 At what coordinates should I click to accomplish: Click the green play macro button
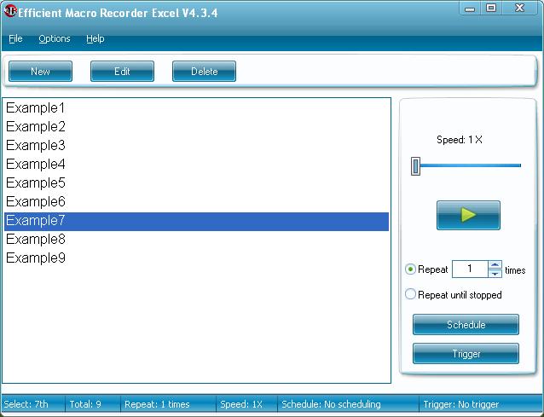pos(468,215)
